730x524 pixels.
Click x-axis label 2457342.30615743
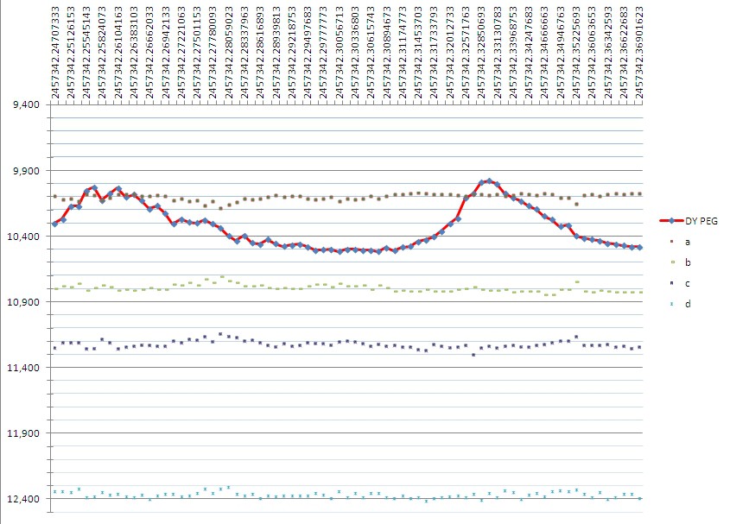[371, 53]
